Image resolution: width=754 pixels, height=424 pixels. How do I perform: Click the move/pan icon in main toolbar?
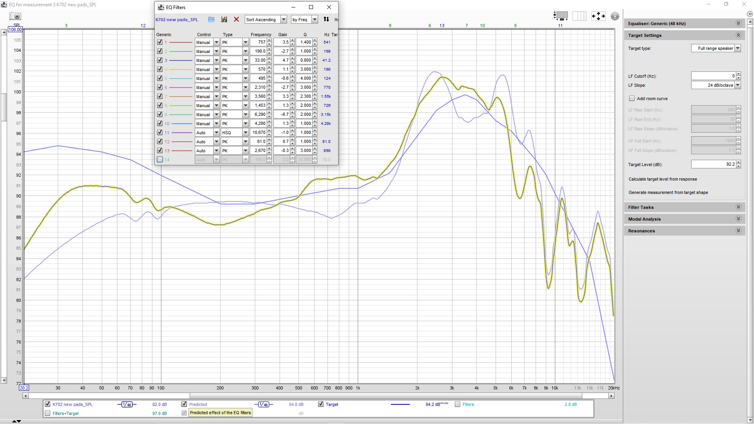pos(598,16)
